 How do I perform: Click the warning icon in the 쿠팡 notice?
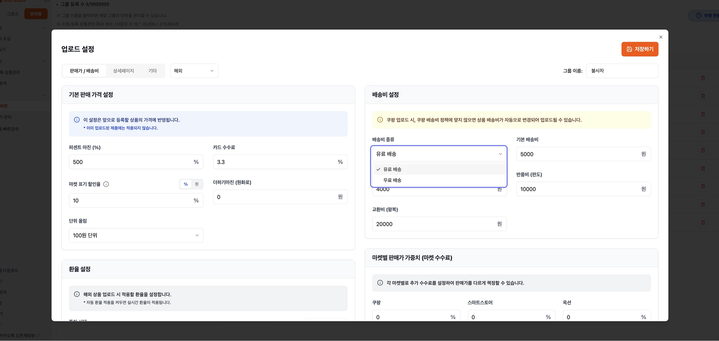[380, 120]
